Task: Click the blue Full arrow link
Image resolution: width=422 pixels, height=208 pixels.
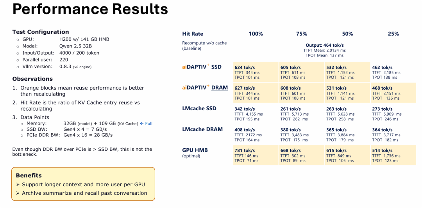Action: [x=146, y=123]
